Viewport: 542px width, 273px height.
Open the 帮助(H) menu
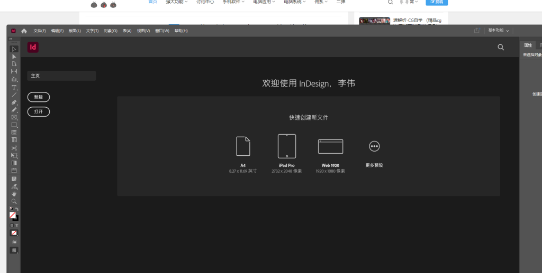pyautogui.click(x=181, y=31)
